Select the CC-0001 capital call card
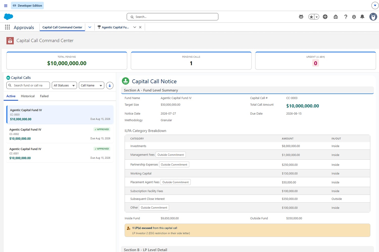 tap(60, 153)
